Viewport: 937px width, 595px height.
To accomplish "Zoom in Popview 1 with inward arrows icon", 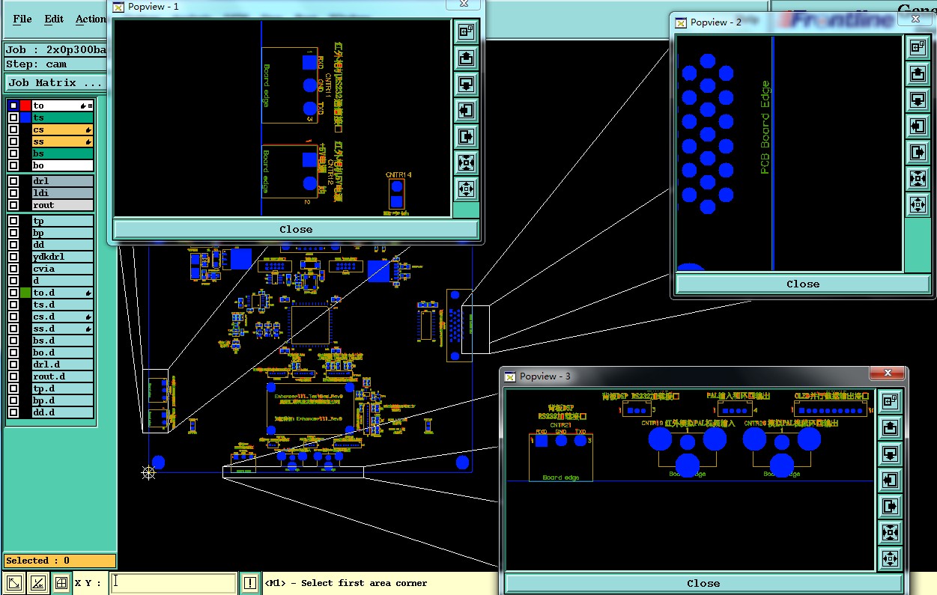I will [x=466, y=162].
